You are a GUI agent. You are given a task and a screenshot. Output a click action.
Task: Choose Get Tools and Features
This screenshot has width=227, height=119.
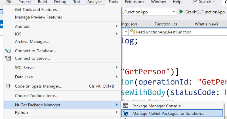37,10
